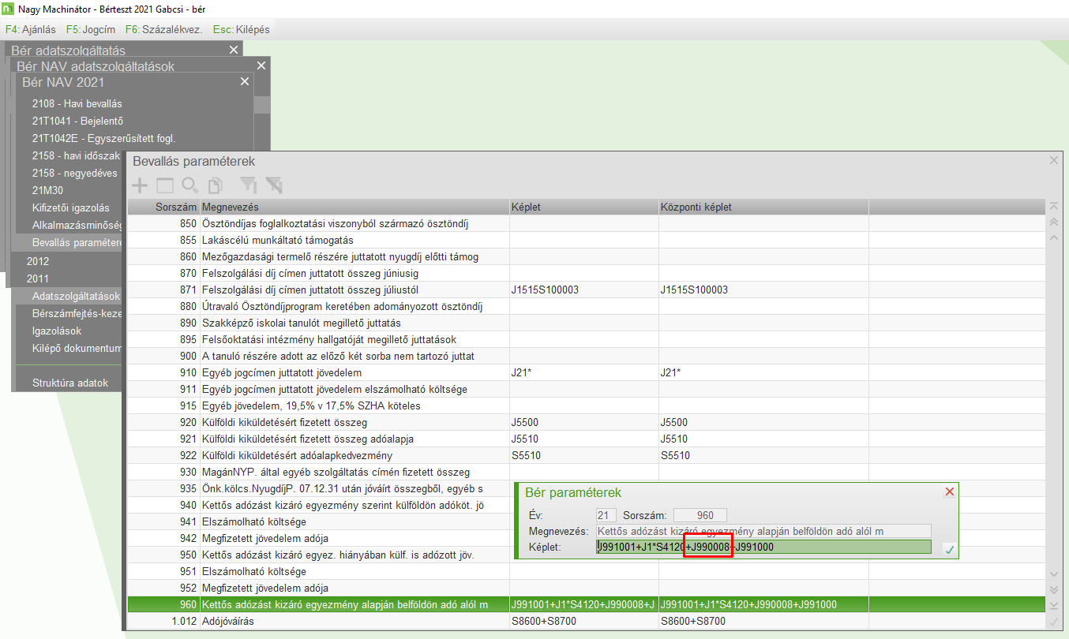Close the Bevallás paraméterek window

(x=1053, y=160)
